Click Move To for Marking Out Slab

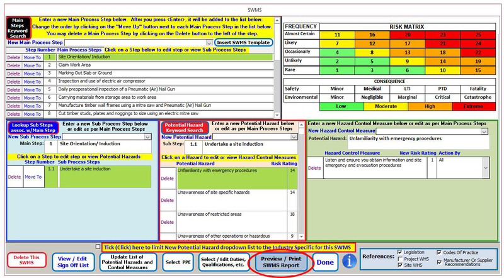(32, 74)
